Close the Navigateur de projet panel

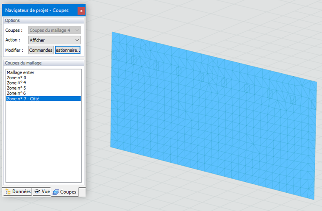(81, 11)
